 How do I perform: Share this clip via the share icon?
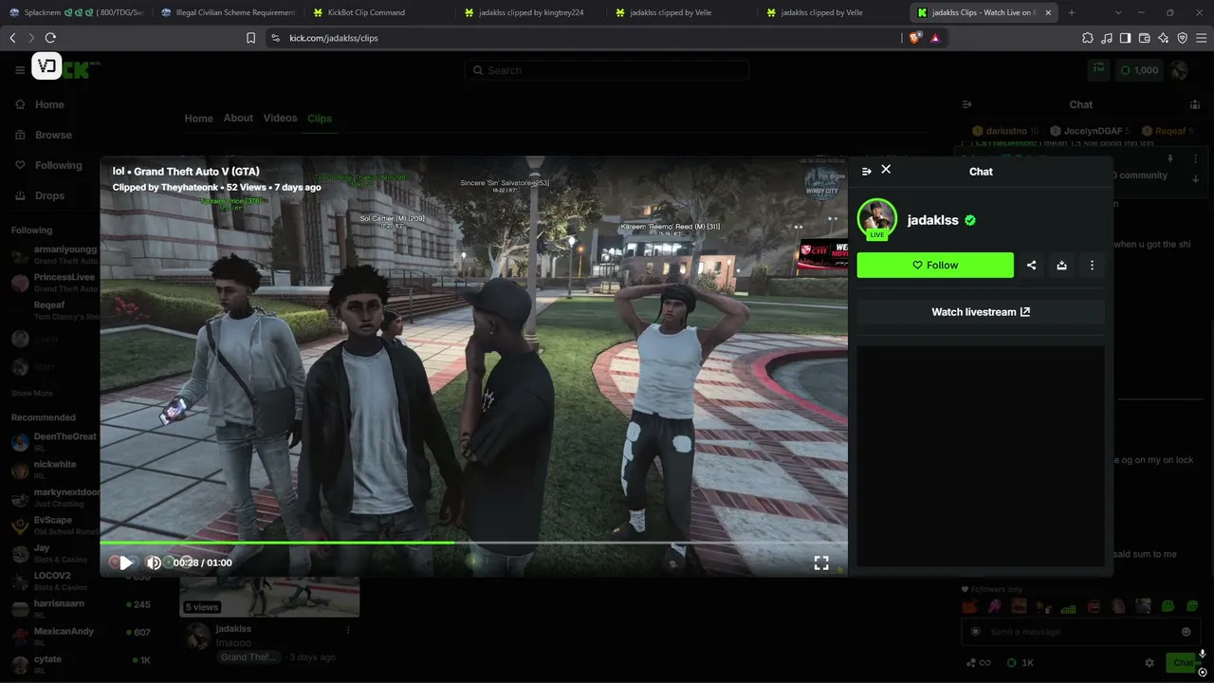1031,266
